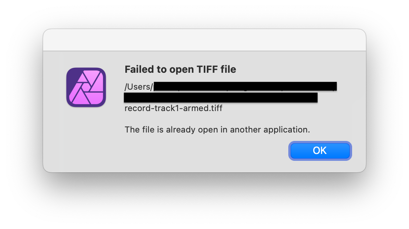Select the filename record-track1-armed.tiff
This screenshot has height=229, width=409.
click(x=173, y=108)
